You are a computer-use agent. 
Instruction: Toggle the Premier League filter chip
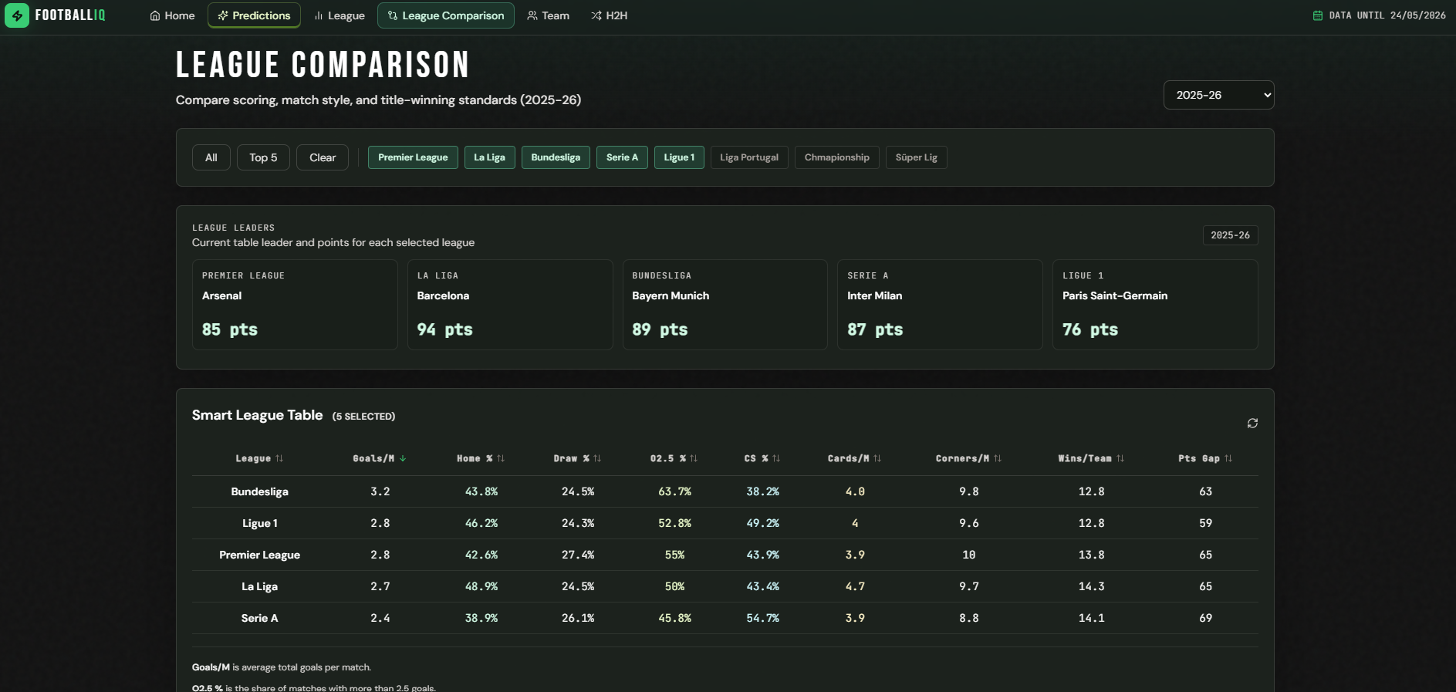pyautogui.click(x=413, y=157)
